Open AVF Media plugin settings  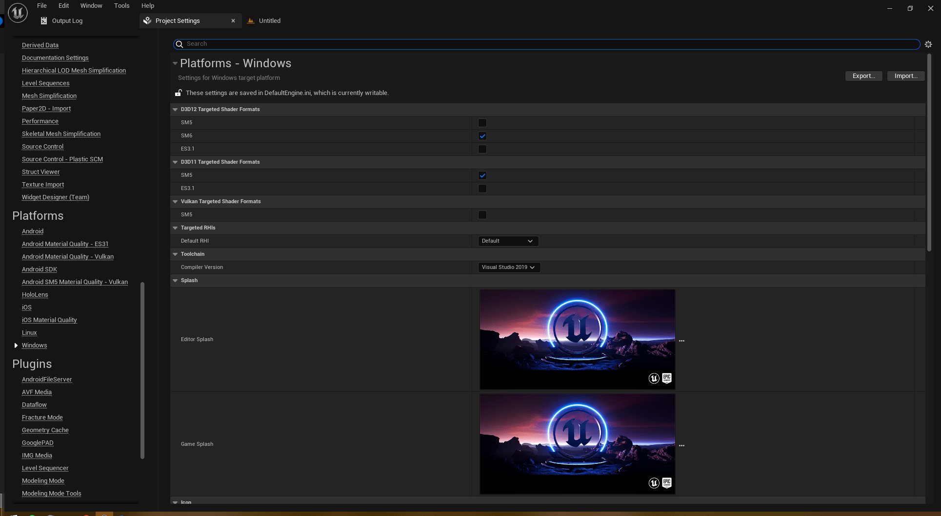click(x=37, y=392)
